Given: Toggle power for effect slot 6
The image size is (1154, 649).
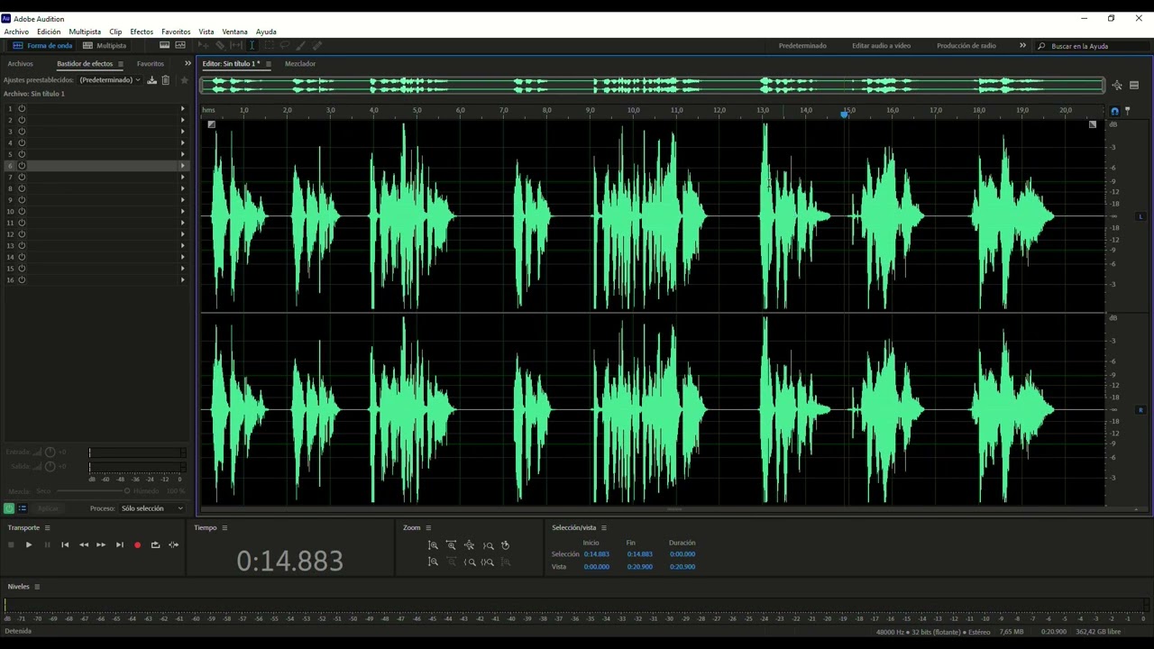Looking at the screenshot, I should 22,166.
